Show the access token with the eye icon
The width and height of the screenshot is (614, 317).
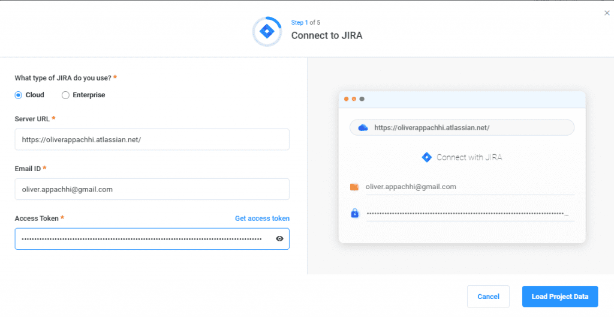(x=279, y=238)
